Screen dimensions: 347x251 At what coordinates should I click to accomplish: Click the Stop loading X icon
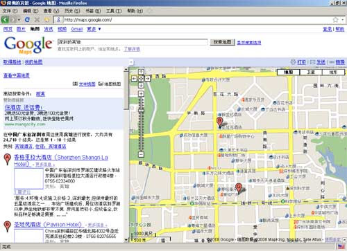point(37,19)
